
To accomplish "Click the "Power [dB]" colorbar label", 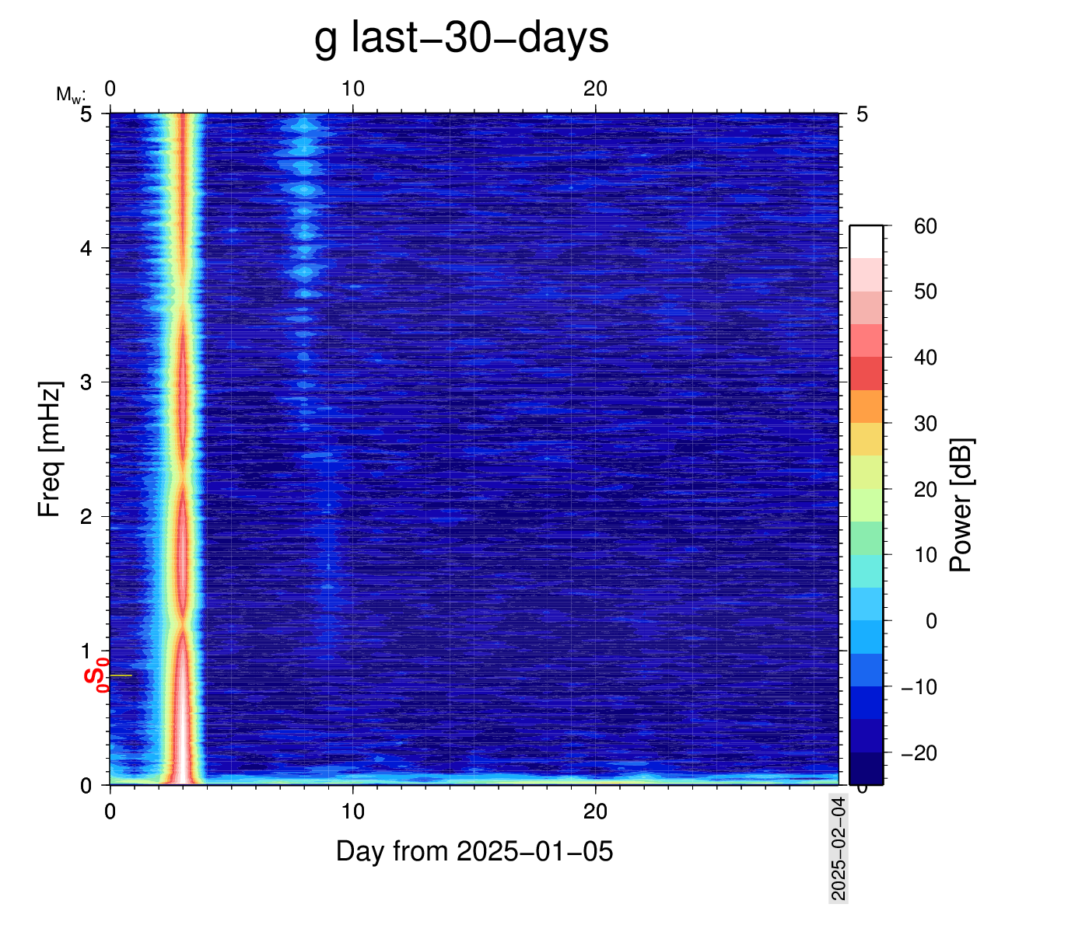I will (961, 505).
